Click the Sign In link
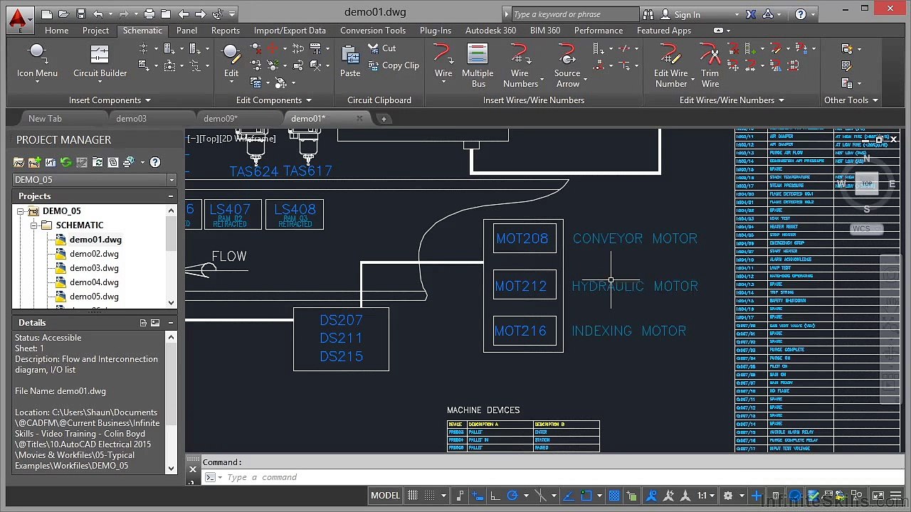911x512 pixels. point(687,14)
